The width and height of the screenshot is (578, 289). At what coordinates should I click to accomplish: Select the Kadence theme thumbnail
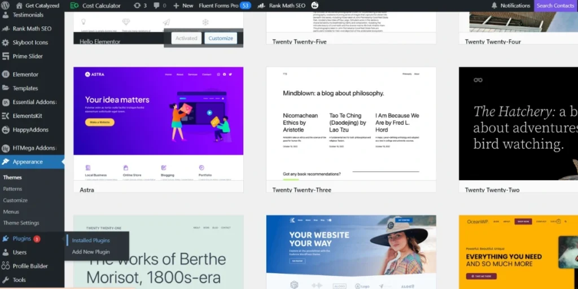pos(351,252)
